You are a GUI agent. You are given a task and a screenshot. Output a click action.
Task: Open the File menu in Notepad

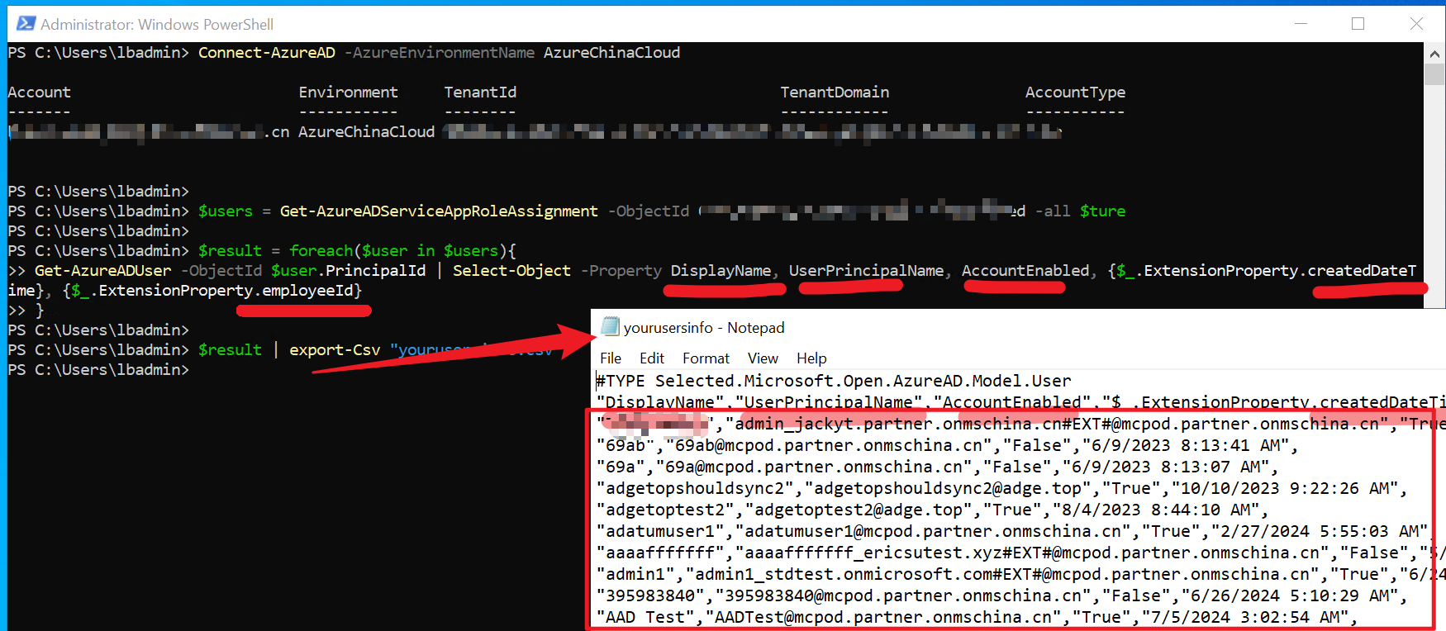[611, 358]
